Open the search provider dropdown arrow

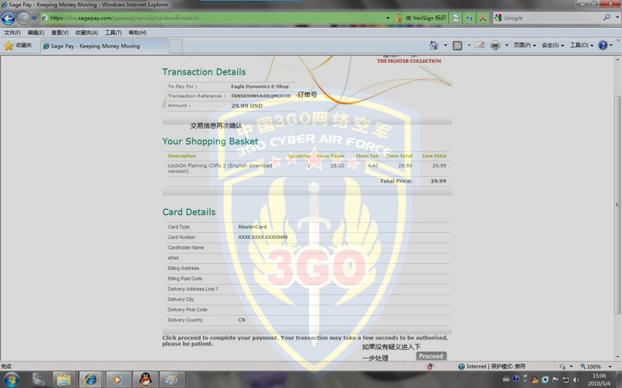pyautogui.click(x=617, y=17)
